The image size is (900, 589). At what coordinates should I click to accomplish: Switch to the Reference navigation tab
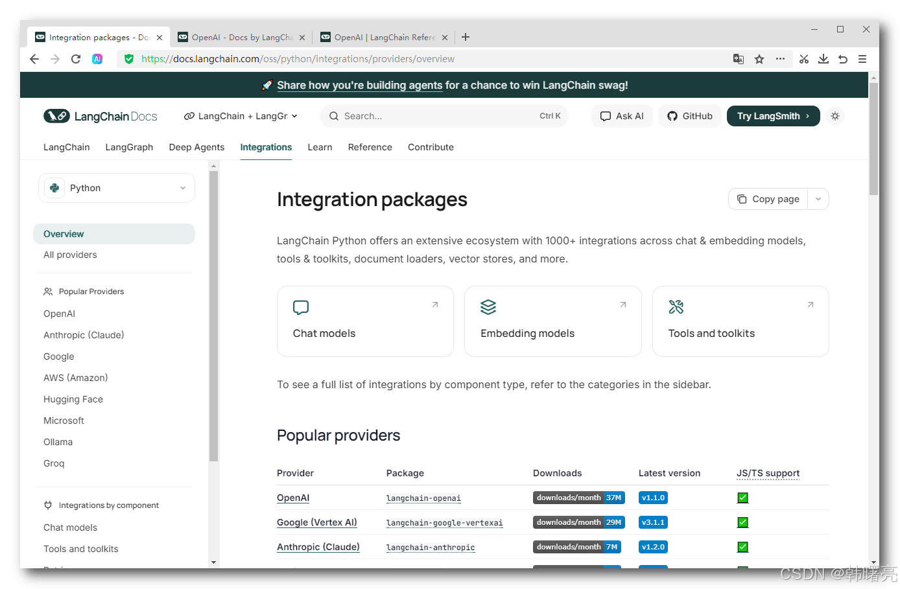pos(370,147)
